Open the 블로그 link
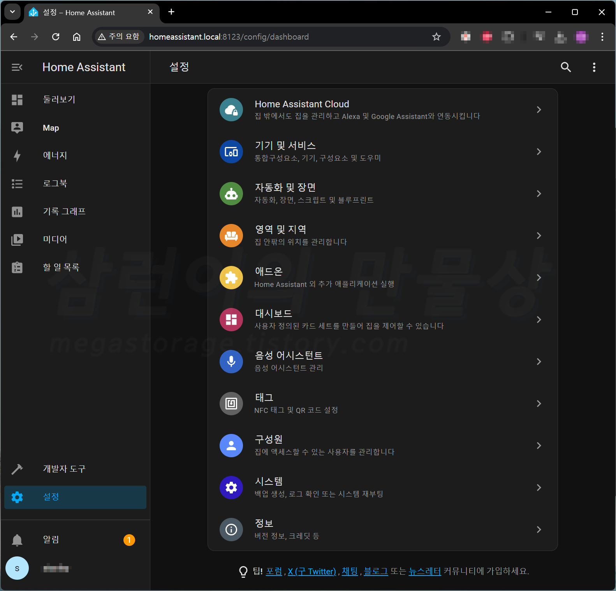 pos(376,571)
